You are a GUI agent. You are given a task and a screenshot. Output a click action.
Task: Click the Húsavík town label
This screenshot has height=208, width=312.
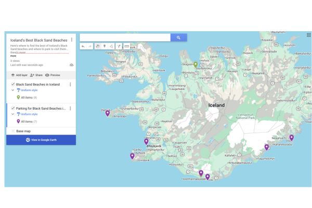click(248, 53)
